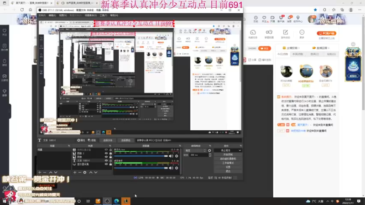This screenshot has height=205, width=365.
Task: Open 桌面音频 channel settings gear
Action: coord(177,168)
